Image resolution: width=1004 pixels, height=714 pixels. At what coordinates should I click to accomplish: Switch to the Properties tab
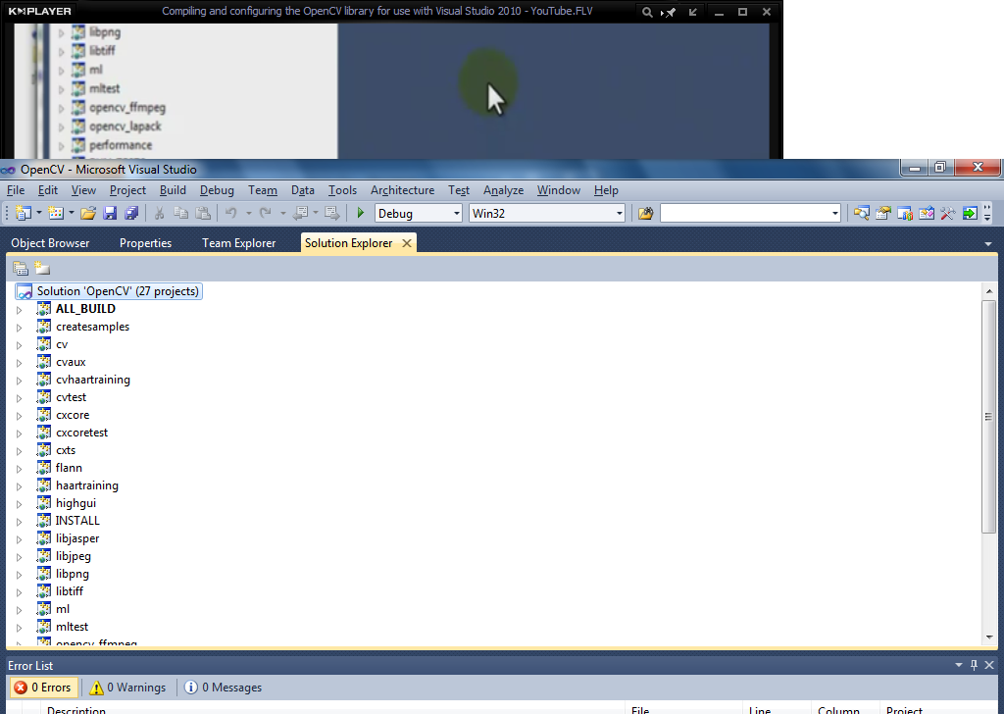[145, 243]
